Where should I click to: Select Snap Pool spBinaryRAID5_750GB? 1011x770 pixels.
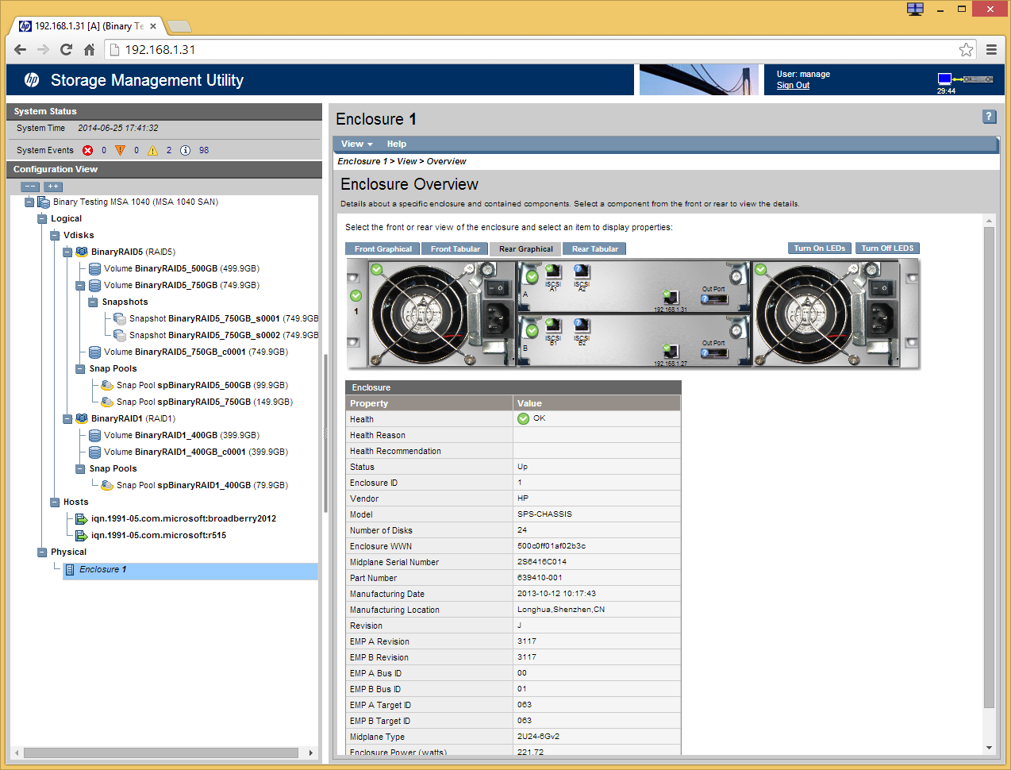point(204,402)
